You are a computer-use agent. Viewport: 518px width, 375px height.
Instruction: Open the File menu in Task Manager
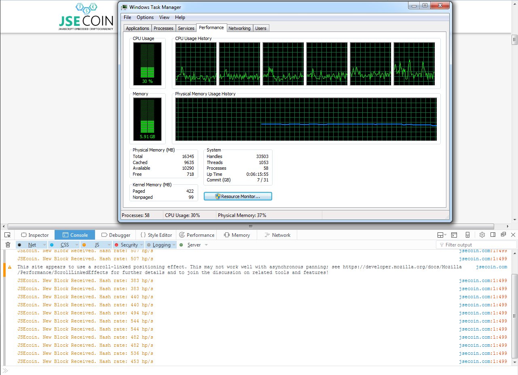pyautogui.click(x=127, y=17)
